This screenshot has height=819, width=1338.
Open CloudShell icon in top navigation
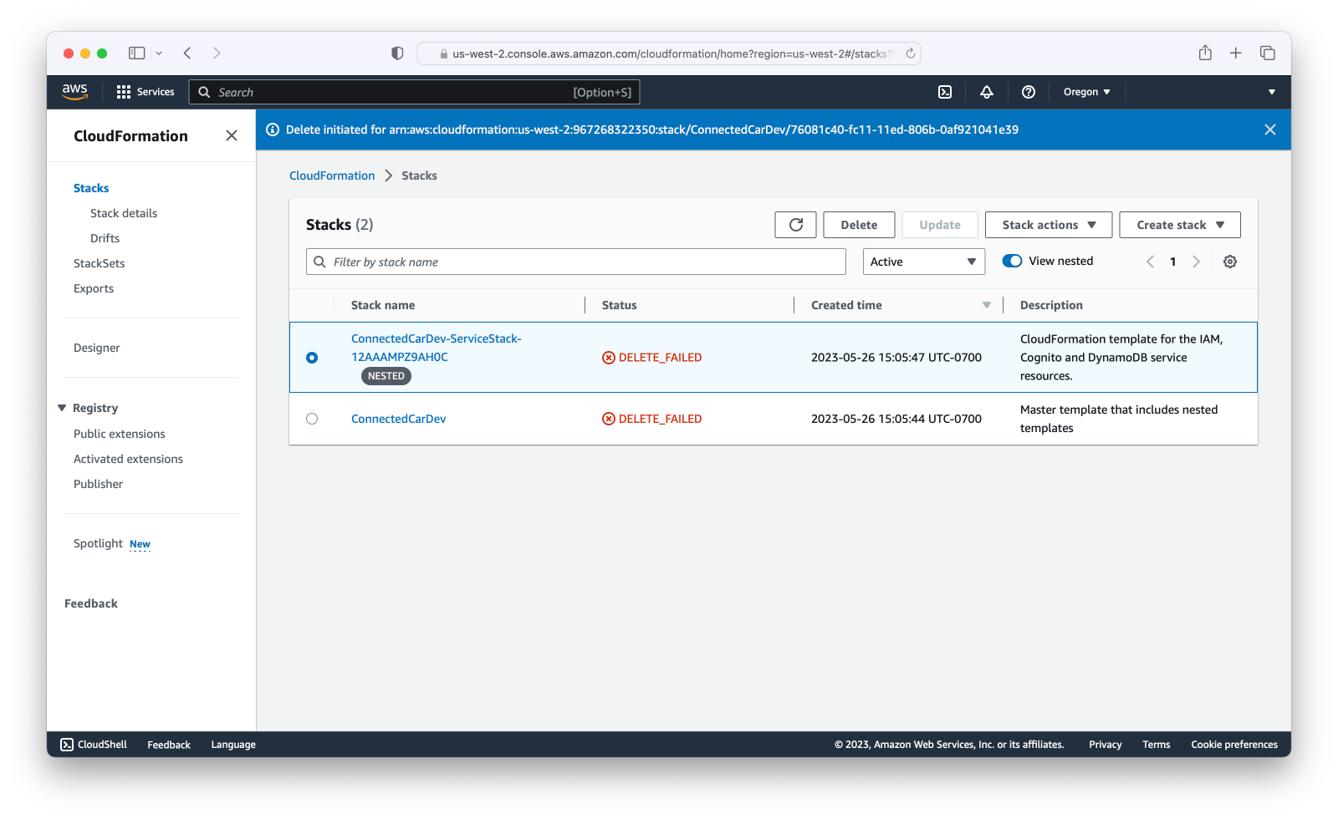tap(945, 92)
